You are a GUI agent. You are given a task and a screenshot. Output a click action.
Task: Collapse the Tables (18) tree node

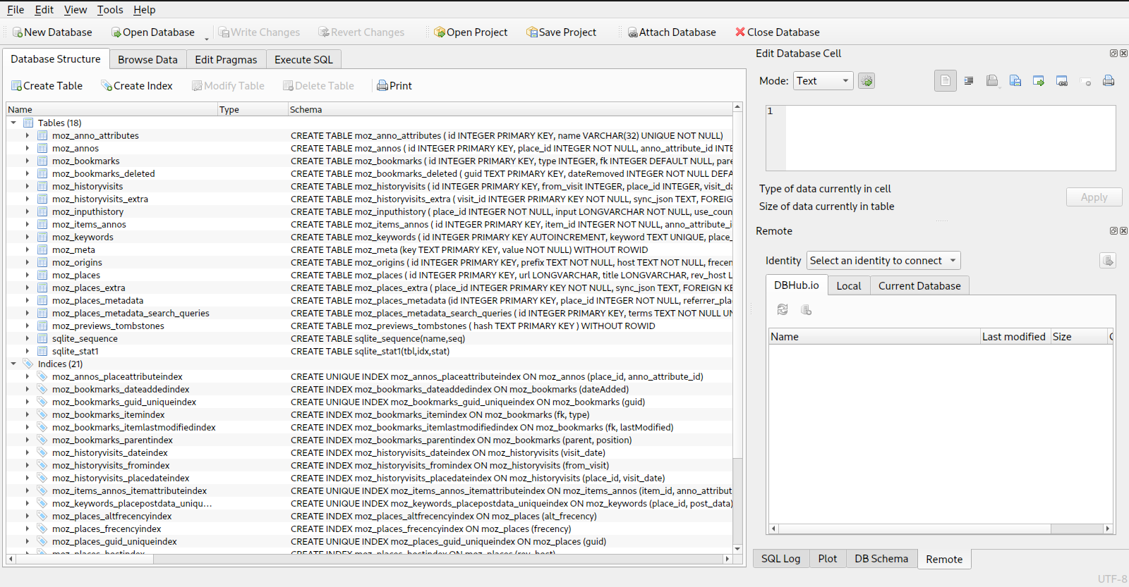13,123
